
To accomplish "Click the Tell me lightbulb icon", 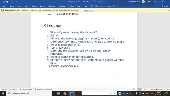I will [92, 6].
